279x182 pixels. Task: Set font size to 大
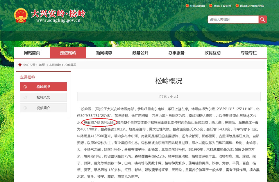[x=176, y=96]
